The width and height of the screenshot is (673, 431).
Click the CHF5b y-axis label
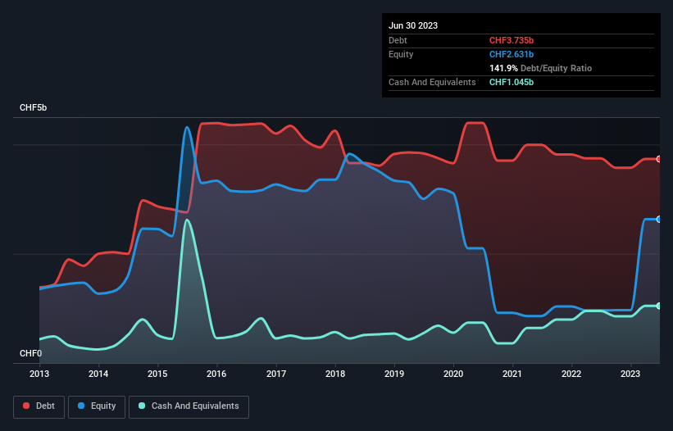[33, 107]
